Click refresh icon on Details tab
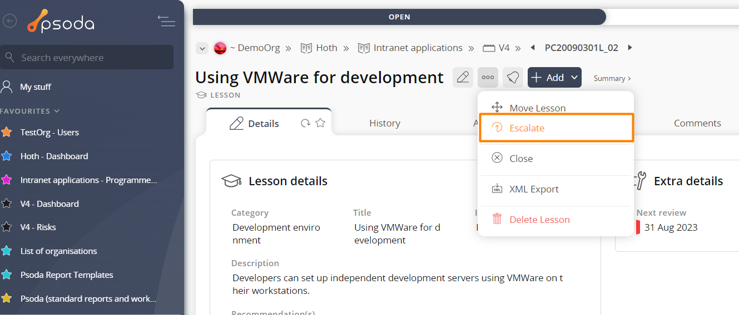Screen dimensions: 739x315 (305, 123)
